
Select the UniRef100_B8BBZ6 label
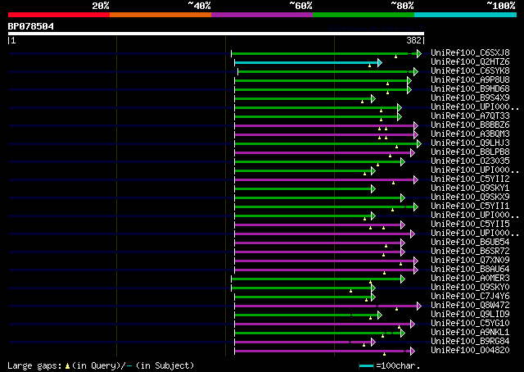pos(470,125)
